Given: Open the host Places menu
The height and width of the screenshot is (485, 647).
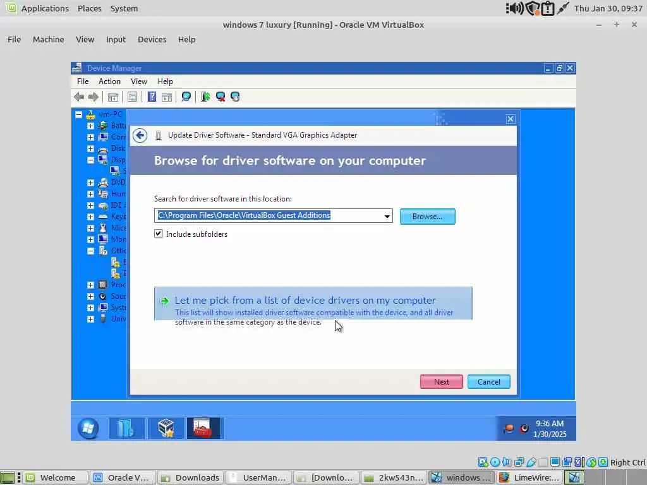Looking at the screenshot, I should click(90, 8).
